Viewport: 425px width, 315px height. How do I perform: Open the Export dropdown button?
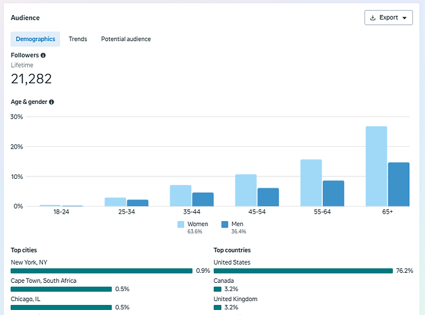pyautogui.click(x=388, y=18)
